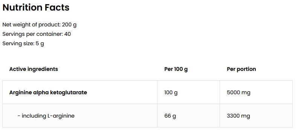Click the 66 g value cell
Viewport: 301px width, 138px height.
click(188, 116)
